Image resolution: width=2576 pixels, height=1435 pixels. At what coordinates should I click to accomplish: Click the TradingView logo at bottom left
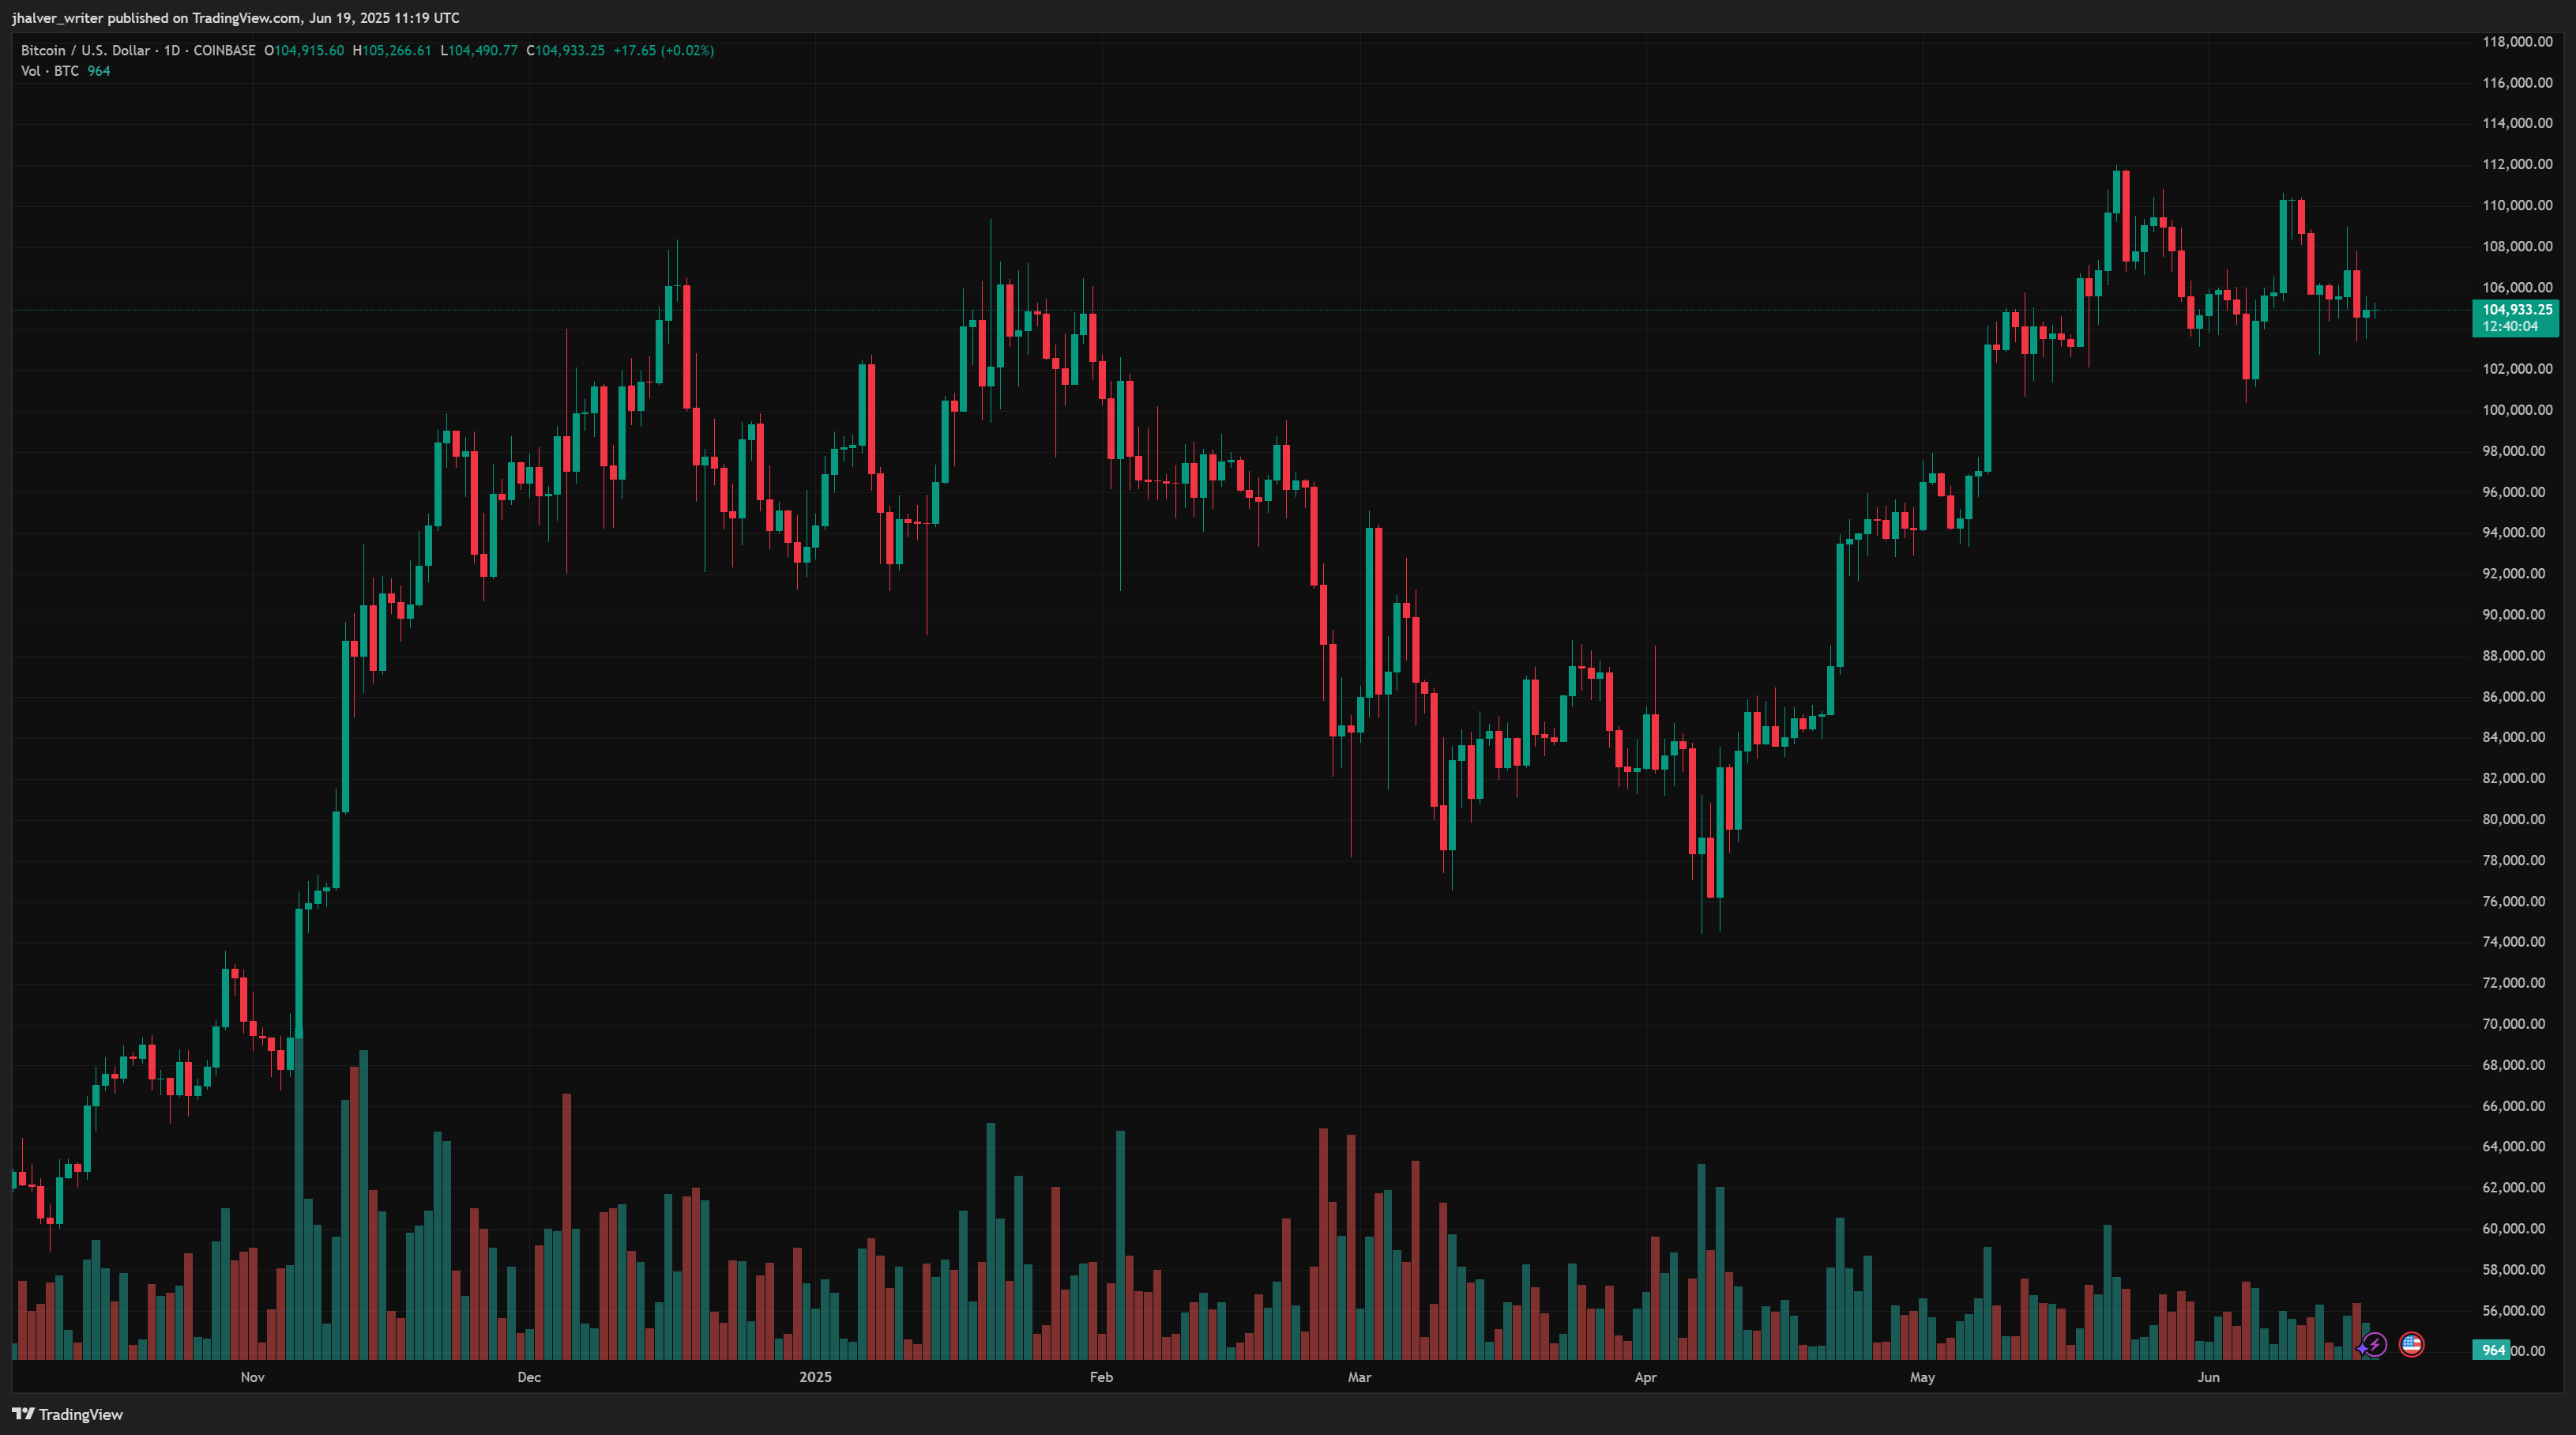pyautogui.click(x=67, y=1414)
